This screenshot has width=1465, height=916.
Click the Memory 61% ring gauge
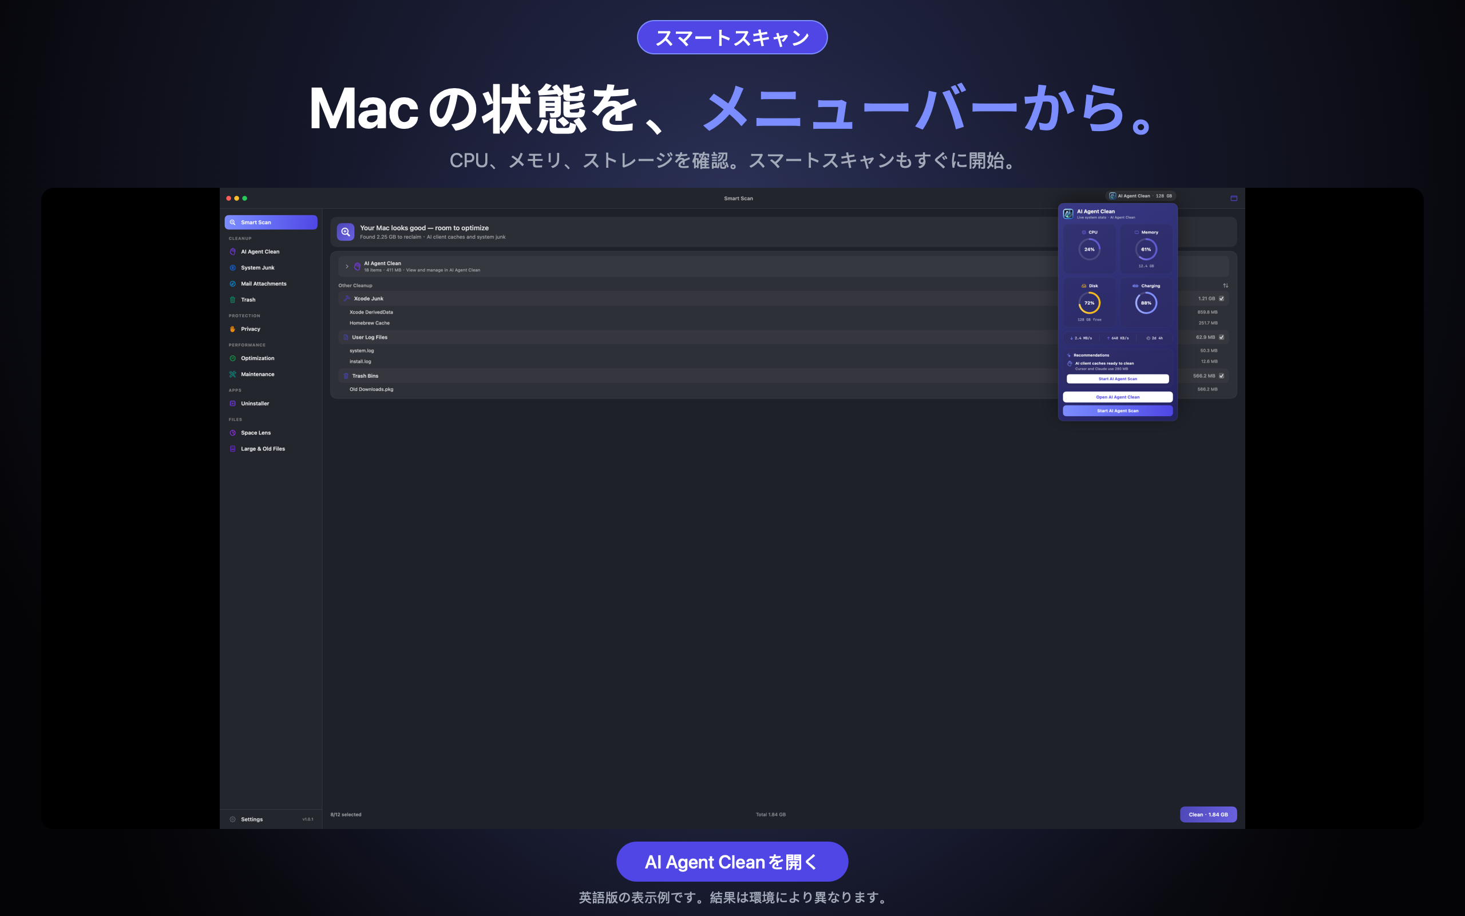1146,249
